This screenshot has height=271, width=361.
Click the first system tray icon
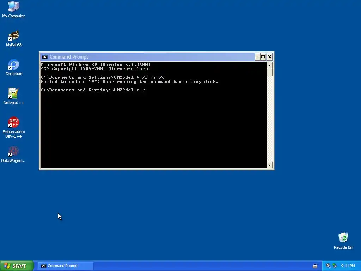[328, 266]
